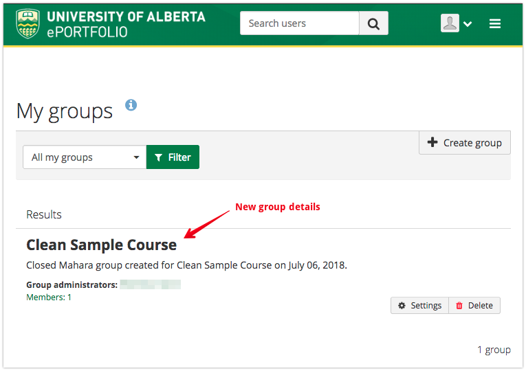Click the Settings button label
526x371 pixels.
[x=426, y=306]
